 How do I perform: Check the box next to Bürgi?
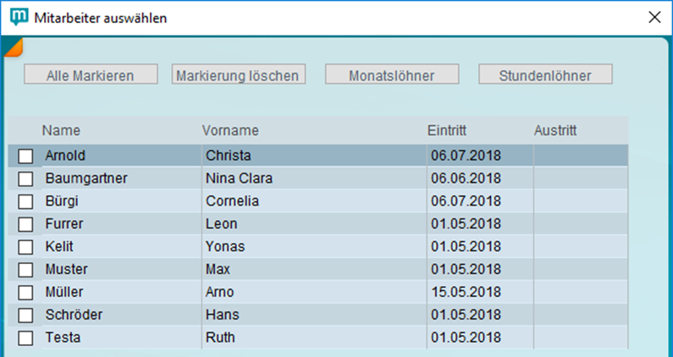click(25, 201)
